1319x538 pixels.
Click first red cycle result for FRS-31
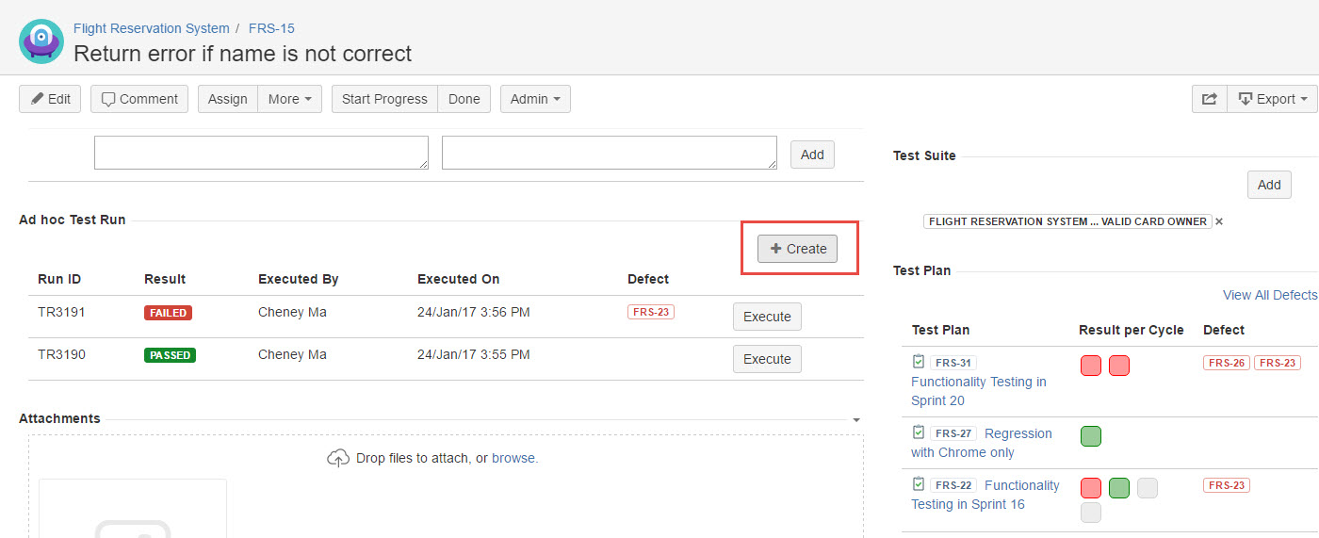(1091, 366)
